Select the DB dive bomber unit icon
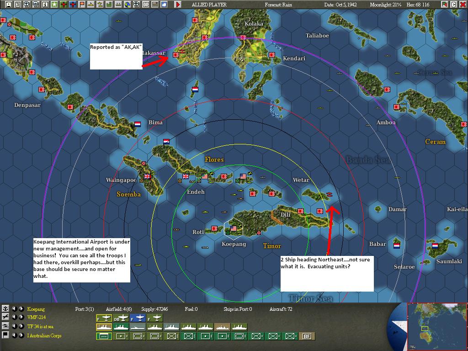Image resolution: width=468 pixels, height=351 pixels. (121, 318)
